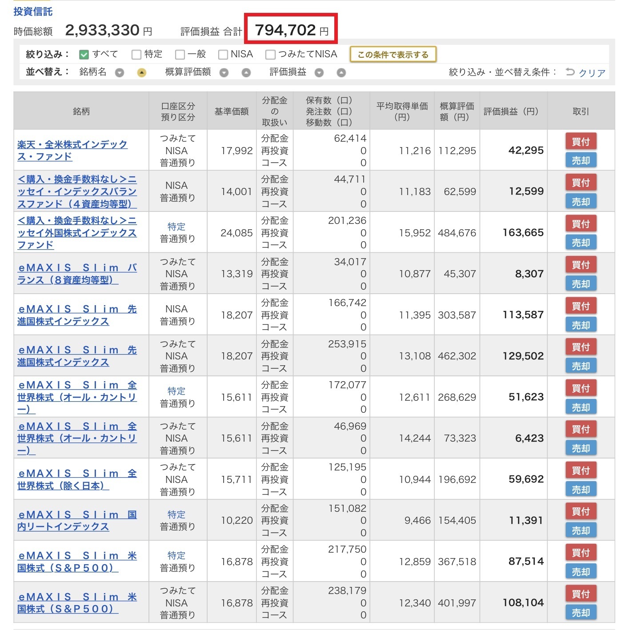Click 買付 for 楽天・全米株式インデックス・ファンド
The height and width of the screenshot is (630, 621).
581,142
